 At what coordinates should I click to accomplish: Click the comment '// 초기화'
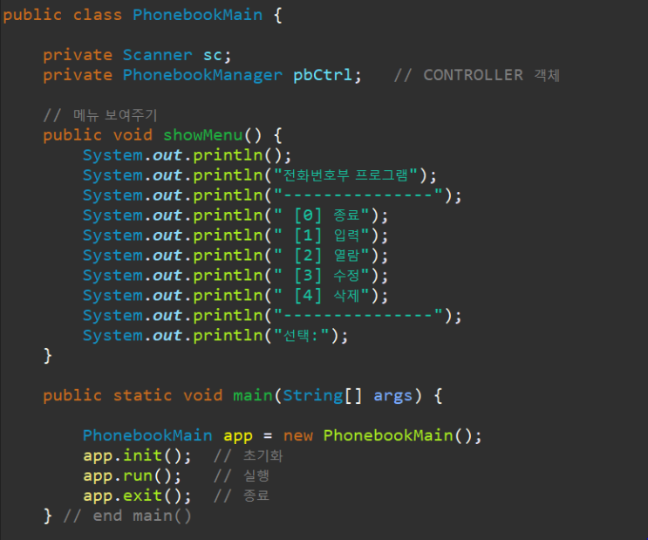248,456
